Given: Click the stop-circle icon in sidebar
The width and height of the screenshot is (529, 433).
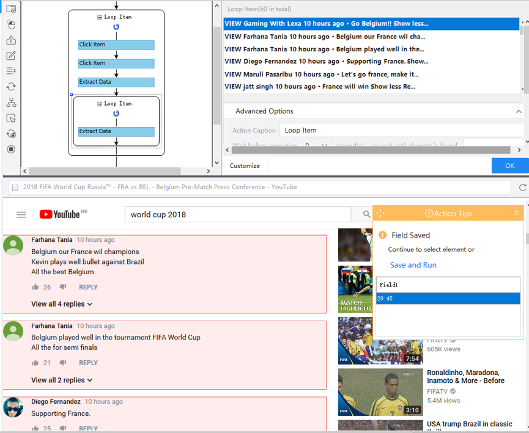Looking at the screenshot, I should [11, 149].
